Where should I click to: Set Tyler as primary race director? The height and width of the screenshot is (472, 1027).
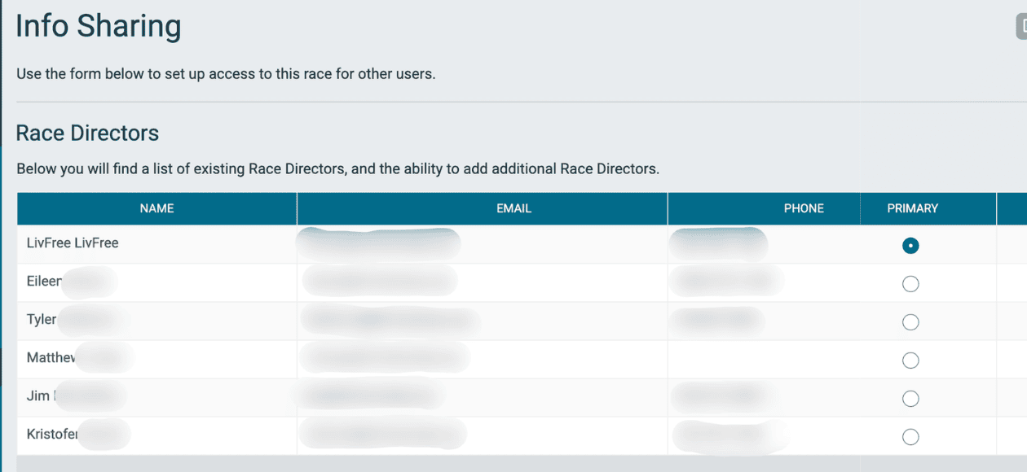pos(910,322)
